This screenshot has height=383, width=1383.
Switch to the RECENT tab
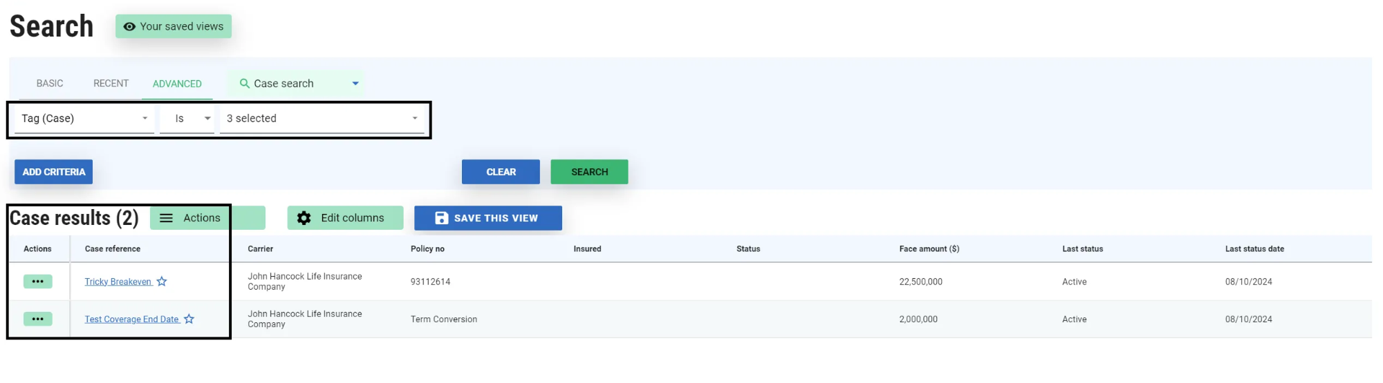[111, 84]
